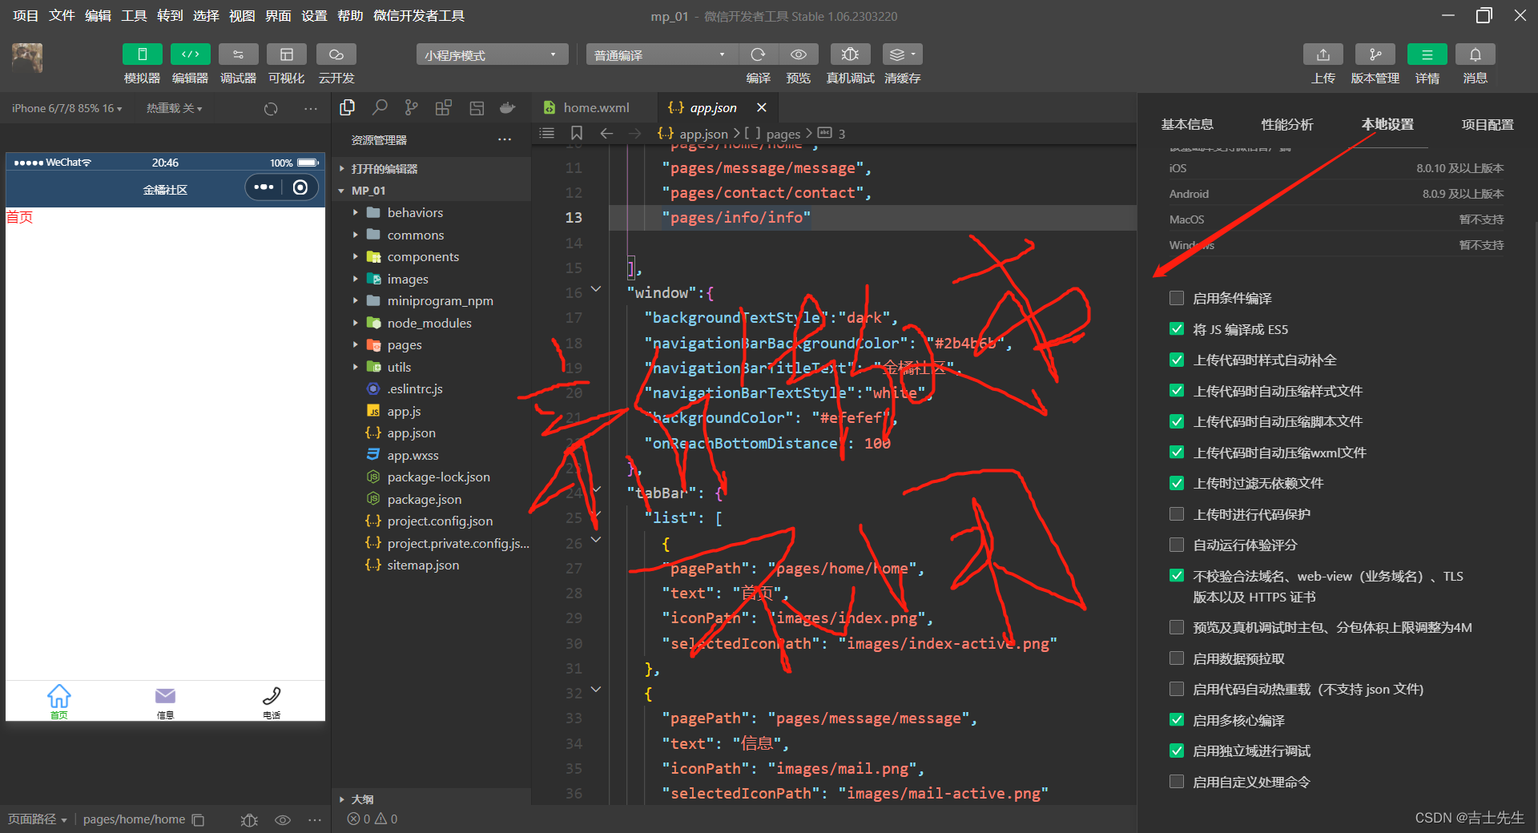Toggle the code editor panel button
This screenshot has width=1538, height=833.
click(x=190, y=54)
